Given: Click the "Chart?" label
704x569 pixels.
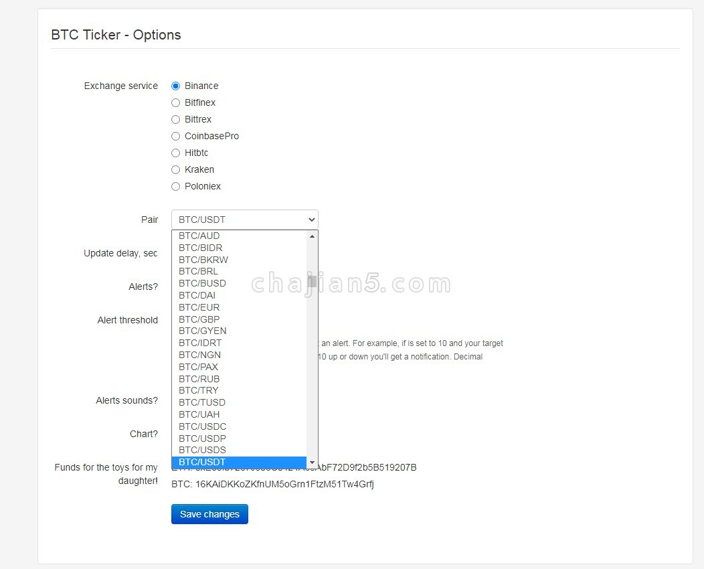Looking at the screenshot, I should [x=144, y=434].
